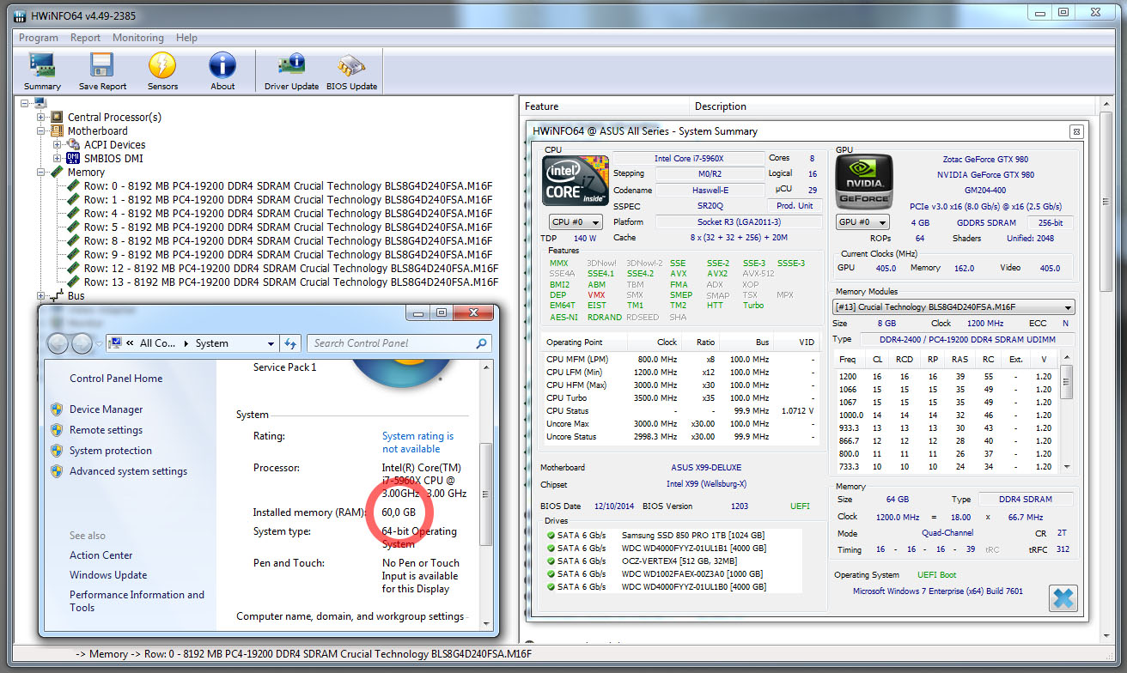Expand the Bus tree node

pos(41,296)
